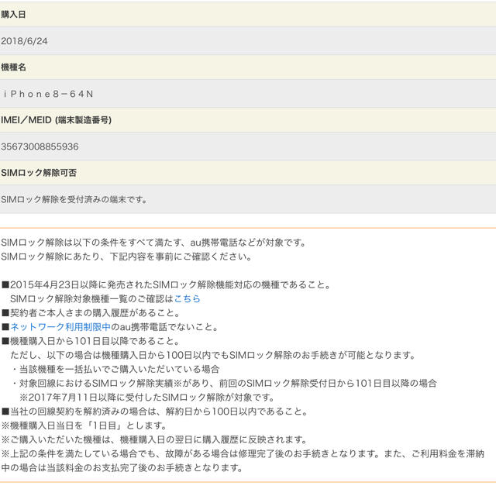This screenshot has height=496, width=496.
Task: Click the ※2017年7月11日以降 note line
Action: tap(146, 398)
